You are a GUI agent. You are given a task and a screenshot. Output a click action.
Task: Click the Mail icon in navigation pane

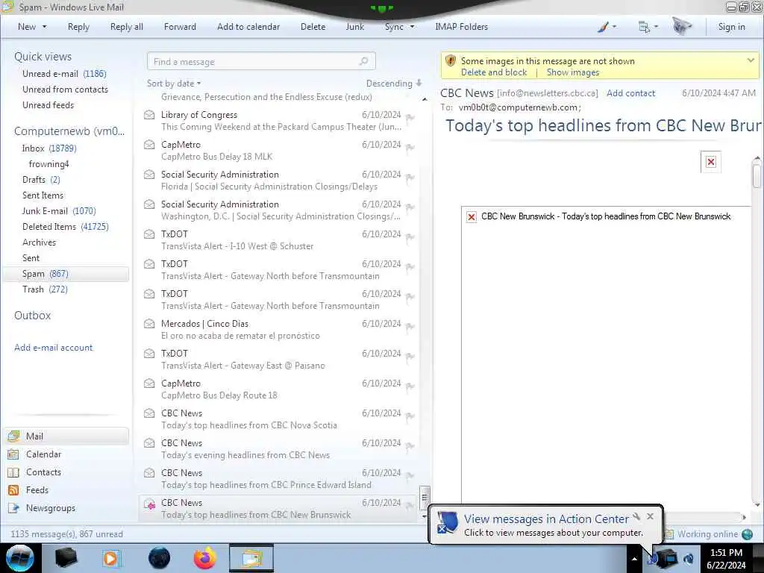click(14, 436)
